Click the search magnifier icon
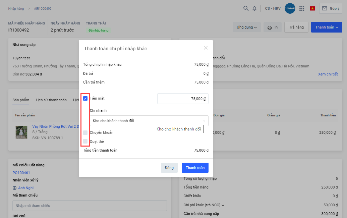The image size is (347, 218). pos(246,8)
